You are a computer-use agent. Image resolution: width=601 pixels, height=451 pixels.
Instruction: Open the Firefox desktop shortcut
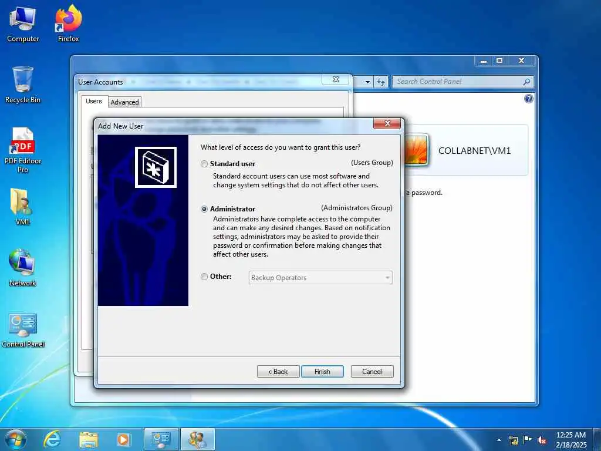(69, 23)
